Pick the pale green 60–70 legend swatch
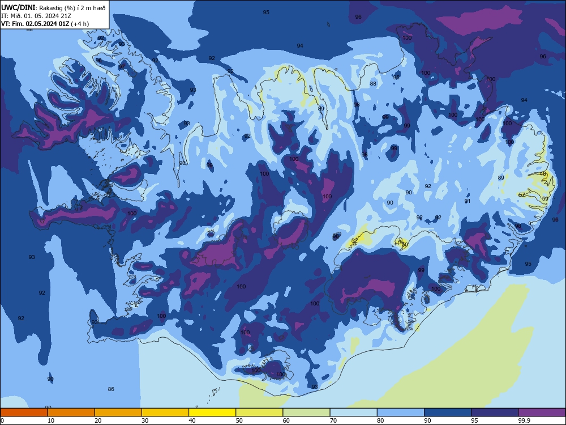 click(306, 413)
